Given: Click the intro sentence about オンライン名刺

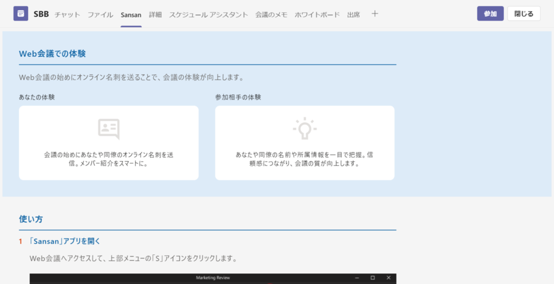Looking at the screenshot, I should coord(131,77).
